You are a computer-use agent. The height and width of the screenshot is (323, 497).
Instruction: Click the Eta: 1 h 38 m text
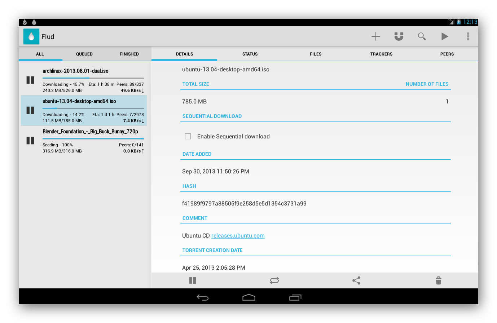[x=102, y=84]
